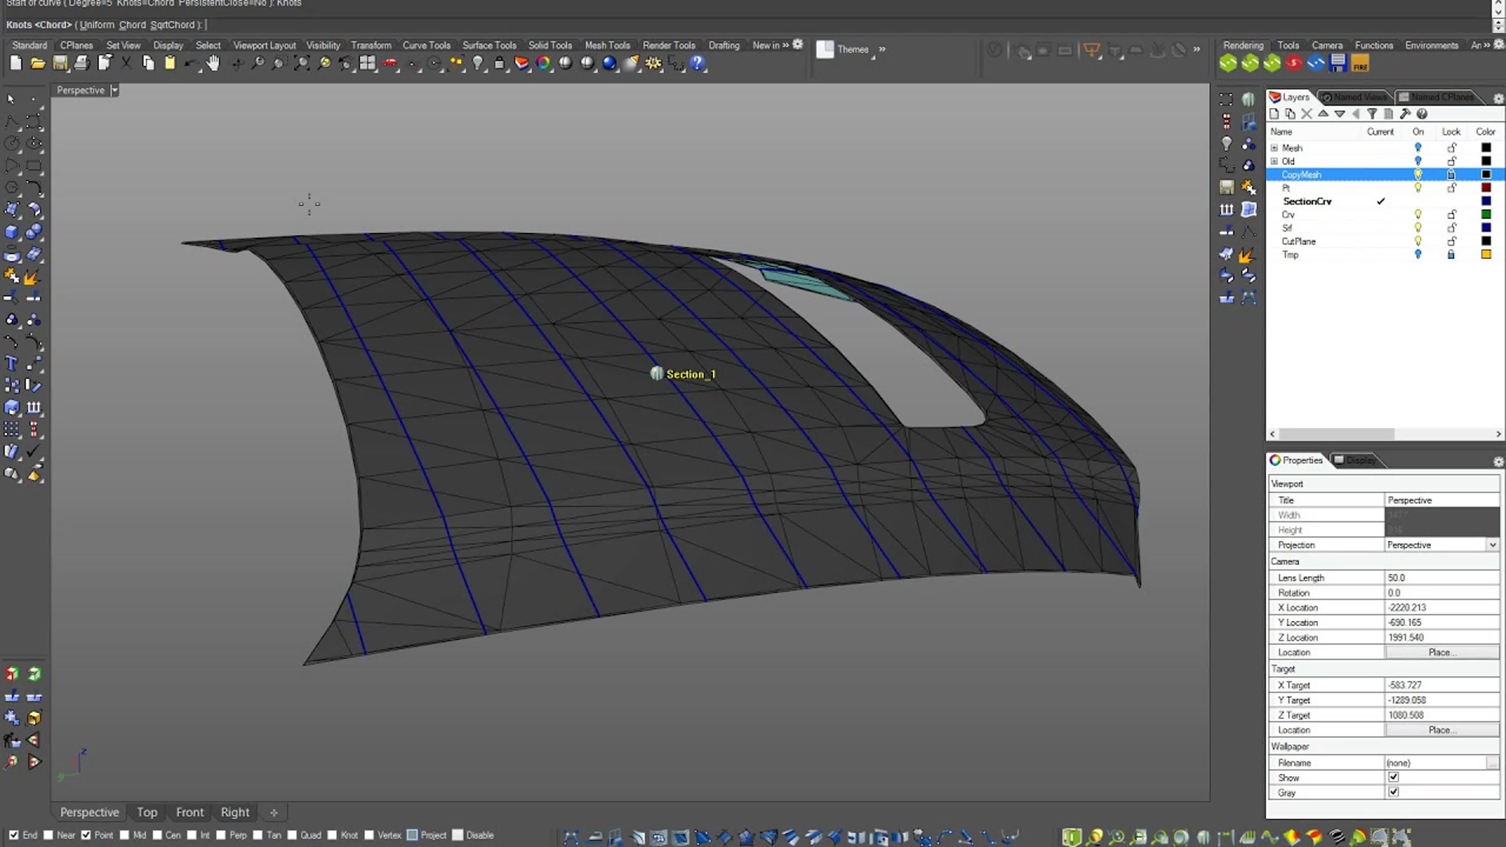The image size is (1506, 847).
Task: Uncheck the wallpaper Show checkbox
Action: pyautogui.click(x=1394, y=777)
